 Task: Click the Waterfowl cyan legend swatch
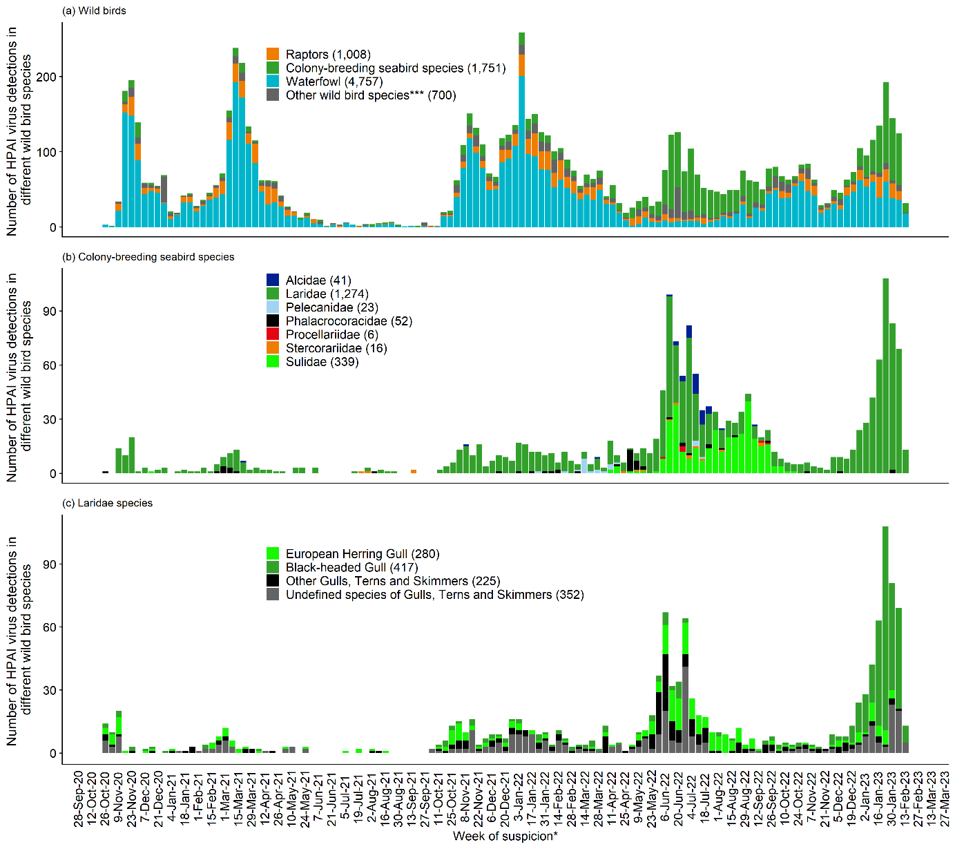tap(273, 82)
